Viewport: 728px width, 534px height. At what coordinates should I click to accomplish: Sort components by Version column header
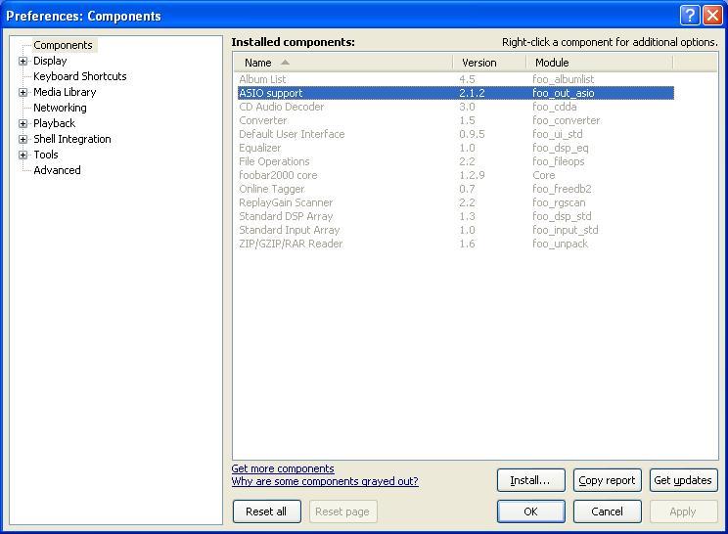(x=489, y=63)
